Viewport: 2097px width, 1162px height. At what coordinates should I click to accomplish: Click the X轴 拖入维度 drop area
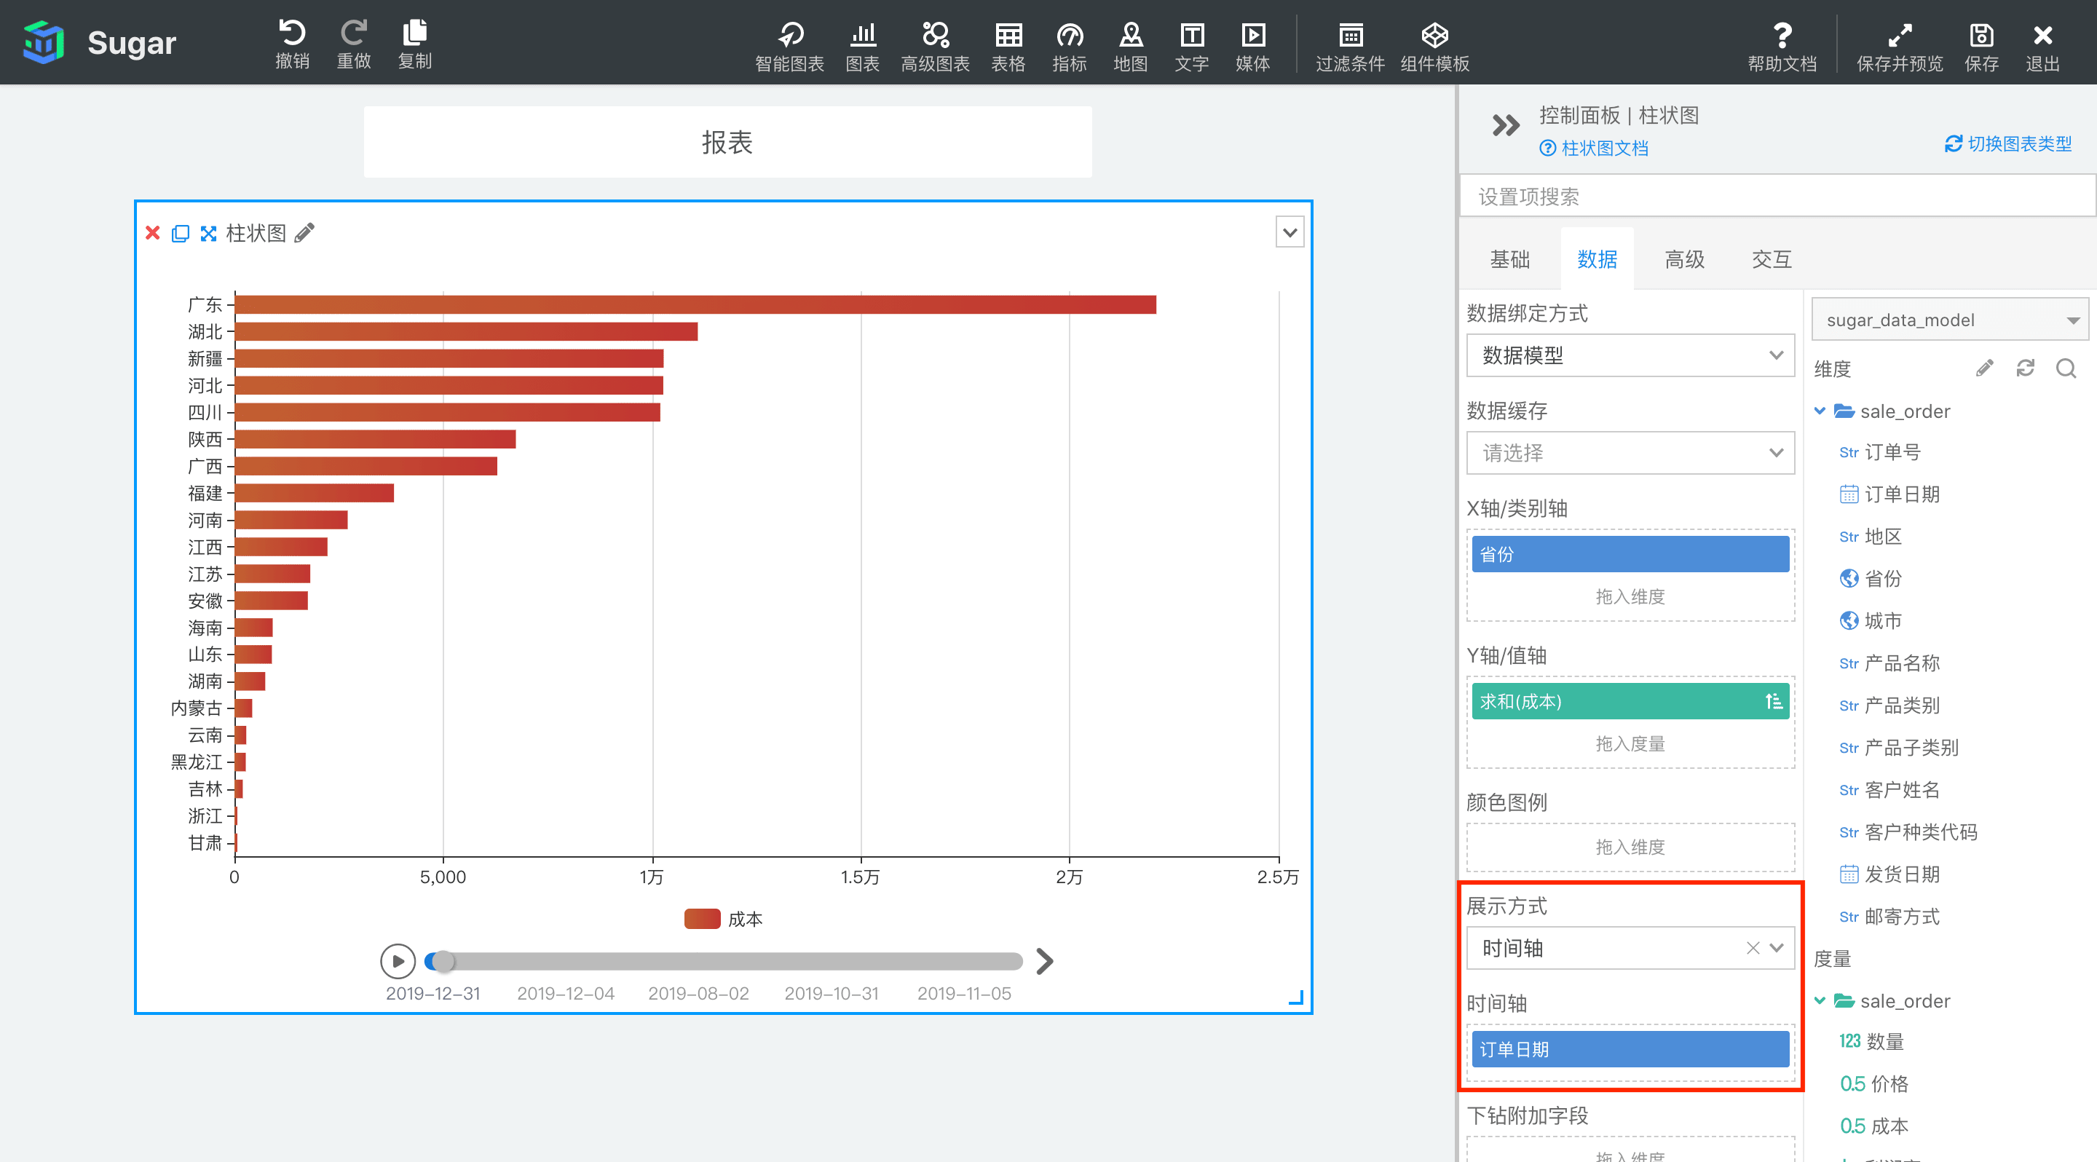tap(1630, 596)
